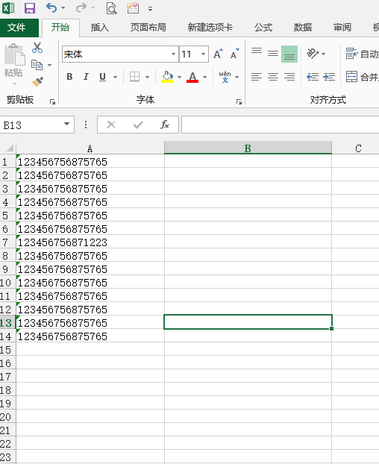This screenshot has height=464, width=379.
Task: Apply red font color A
Action: click(x=192, y=77)
